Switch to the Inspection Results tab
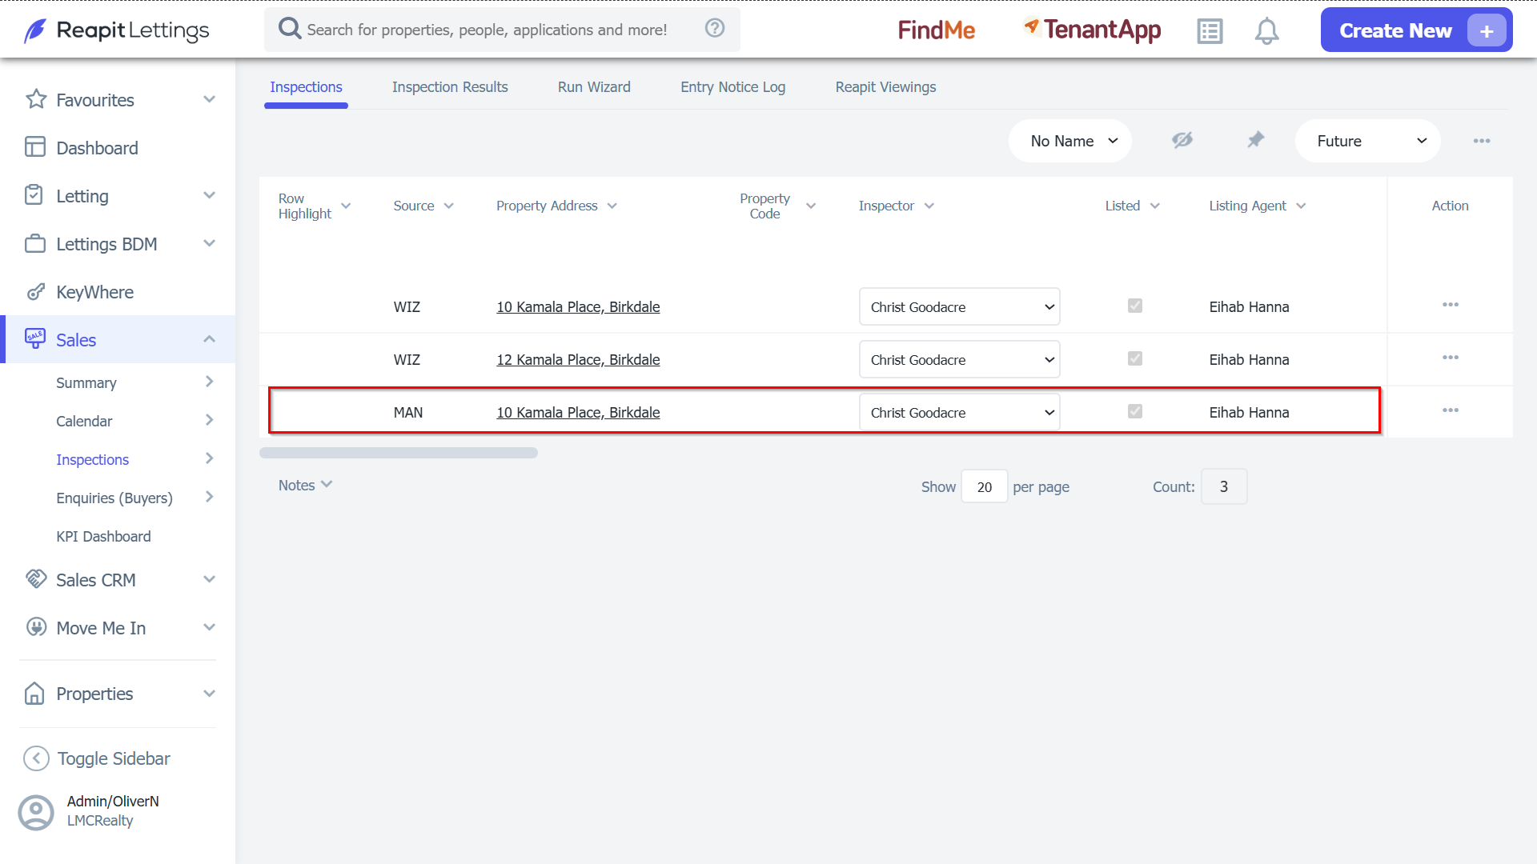1537x864 pixels. point(450,87)
